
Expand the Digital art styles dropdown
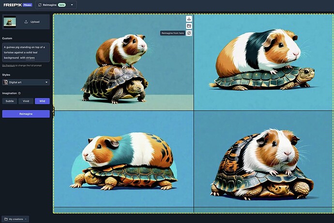26,83
